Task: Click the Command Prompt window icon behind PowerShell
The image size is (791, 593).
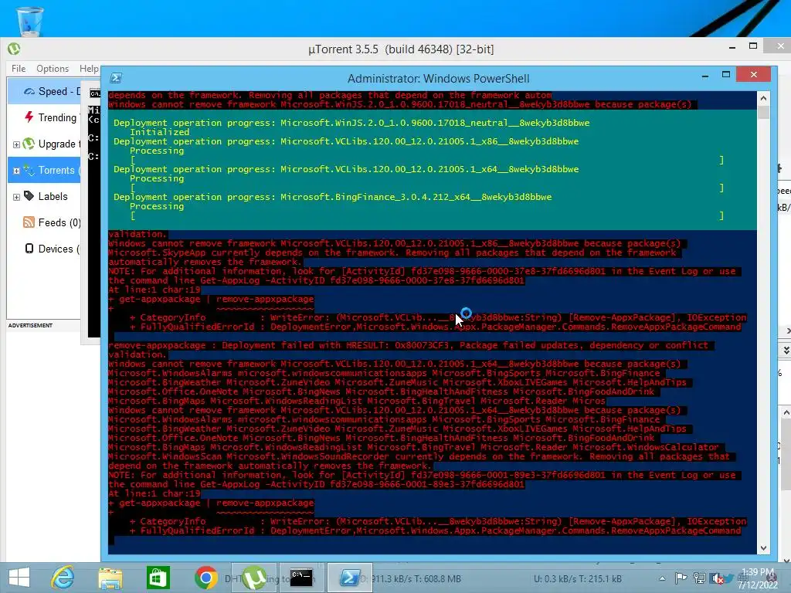Action: pyautogui.click(x=95, y=93)
